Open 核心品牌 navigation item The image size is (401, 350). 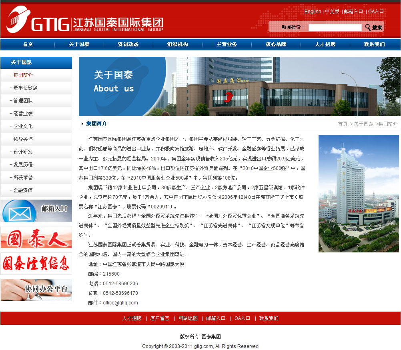(x=276, y=44)
